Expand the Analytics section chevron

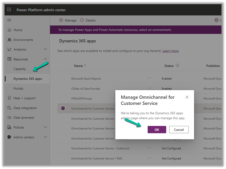click(45, 50)
